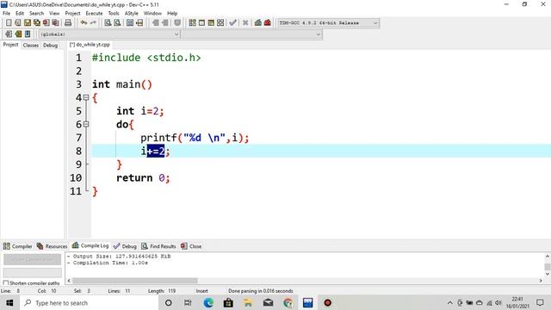Click the Go to function toolbar icon
The width and height of the screenshot is (551, 310).
(x=130, y=23)
